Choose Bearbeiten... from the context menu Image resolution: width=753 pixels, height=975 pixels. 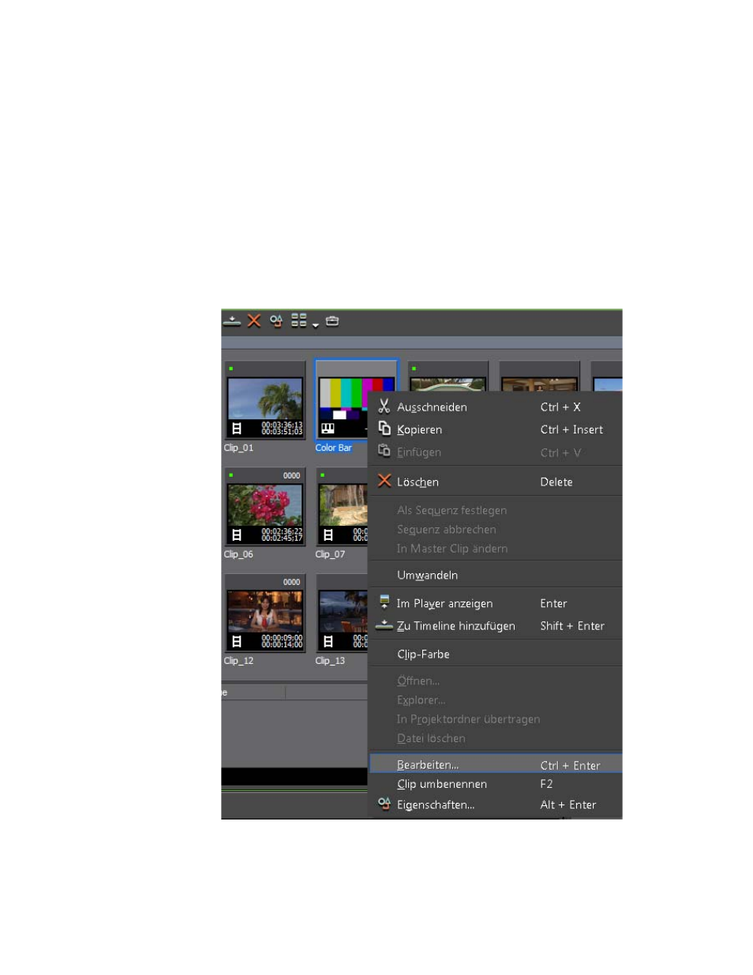[x=496, y=765]
